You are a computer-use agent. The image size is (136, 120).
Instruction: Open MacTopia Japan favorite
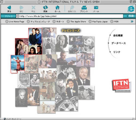coord(98,21)
